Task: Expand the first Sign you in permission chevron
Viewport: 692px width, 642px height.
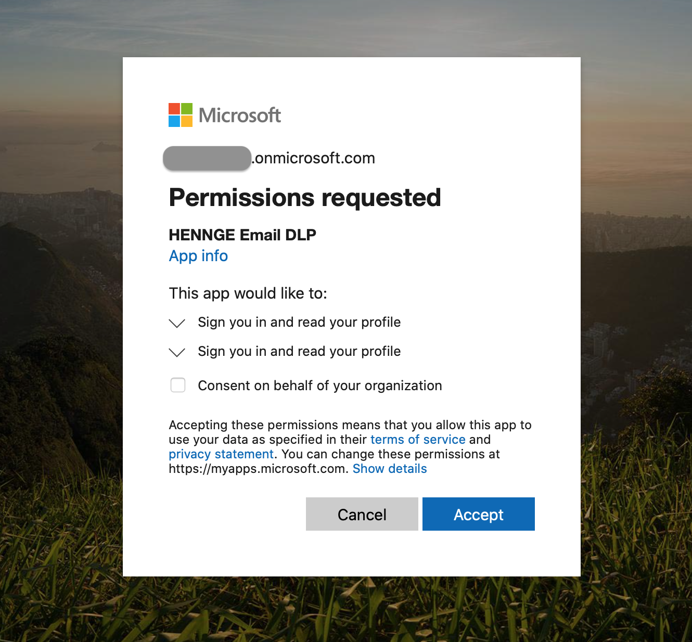Action: (177, 323)
